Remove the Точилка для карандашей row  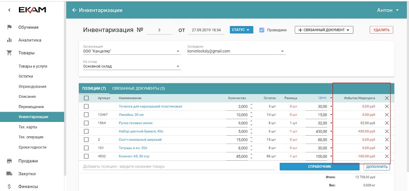[387, 107]
